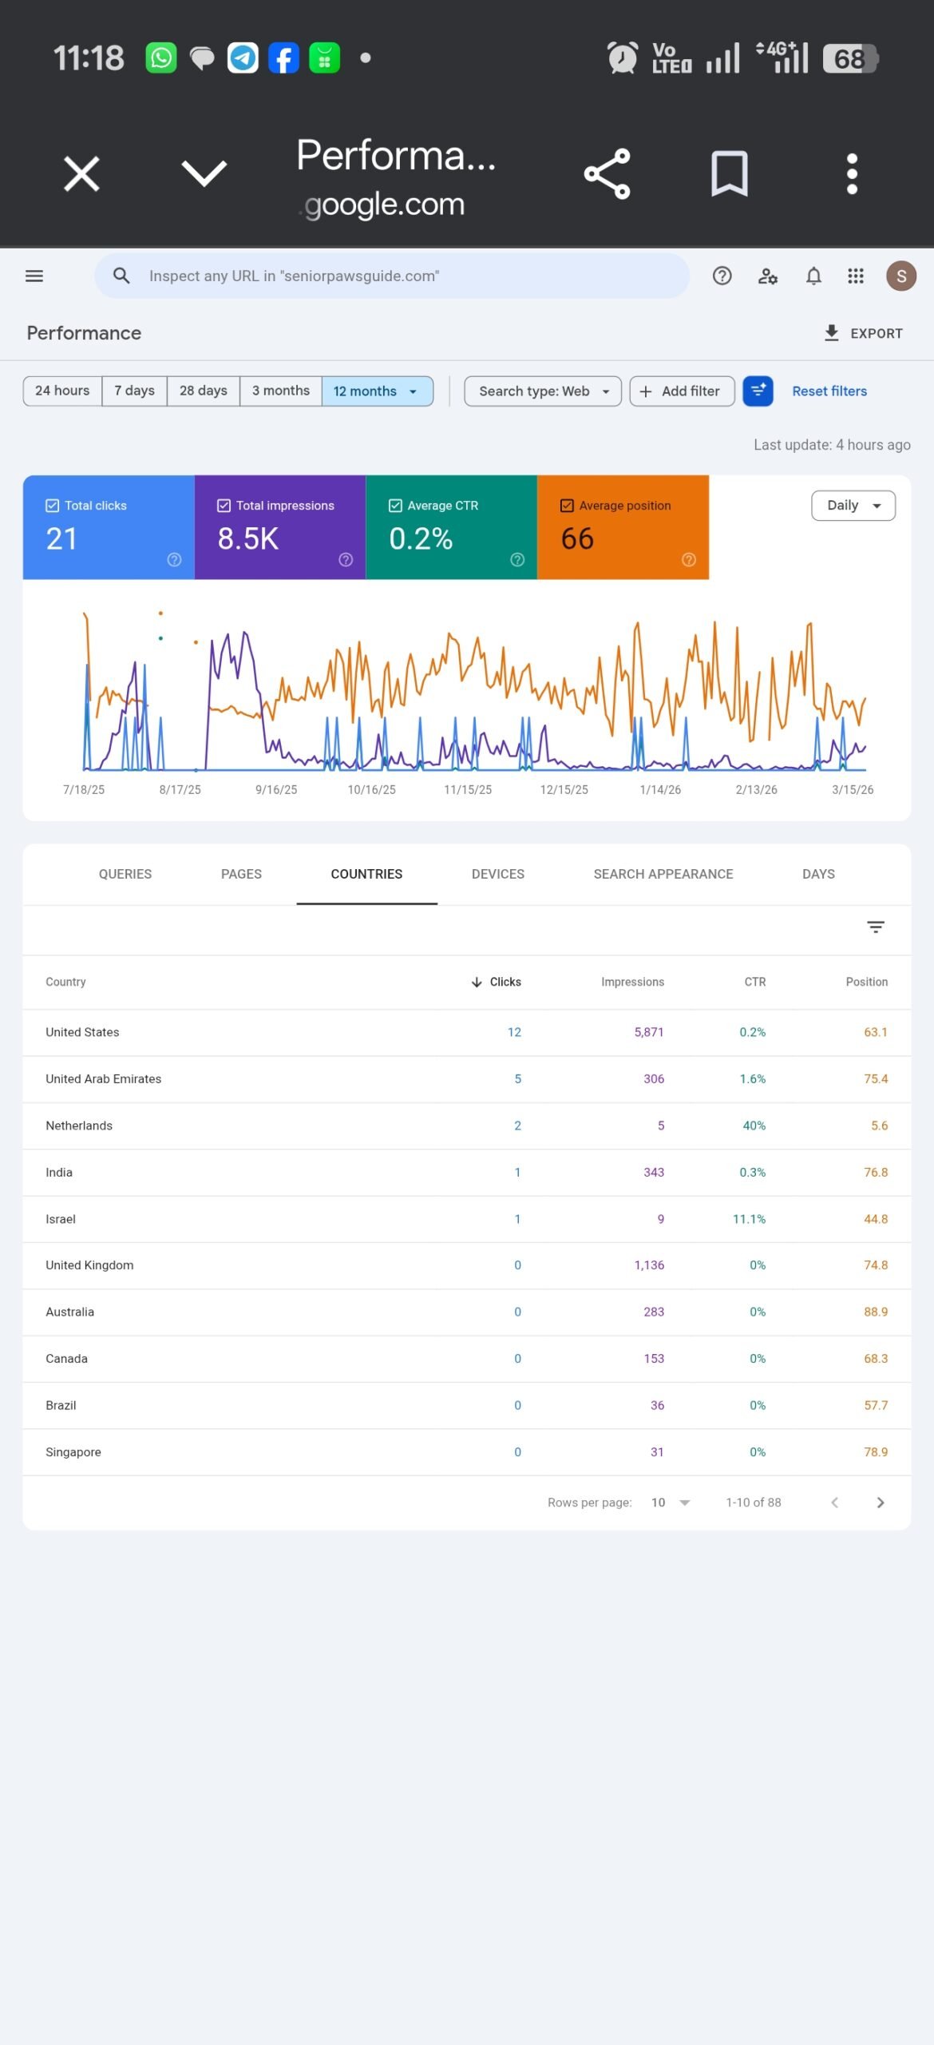Click the Export button
Image resolution: width=934 pixels, height=2045 pixels.
click(x=863, y=333)
